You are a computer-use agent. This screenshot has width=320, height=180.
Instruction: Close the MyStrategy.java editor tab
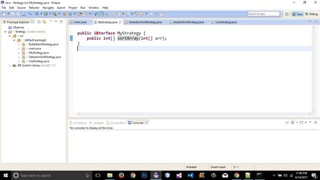point(120,22)
